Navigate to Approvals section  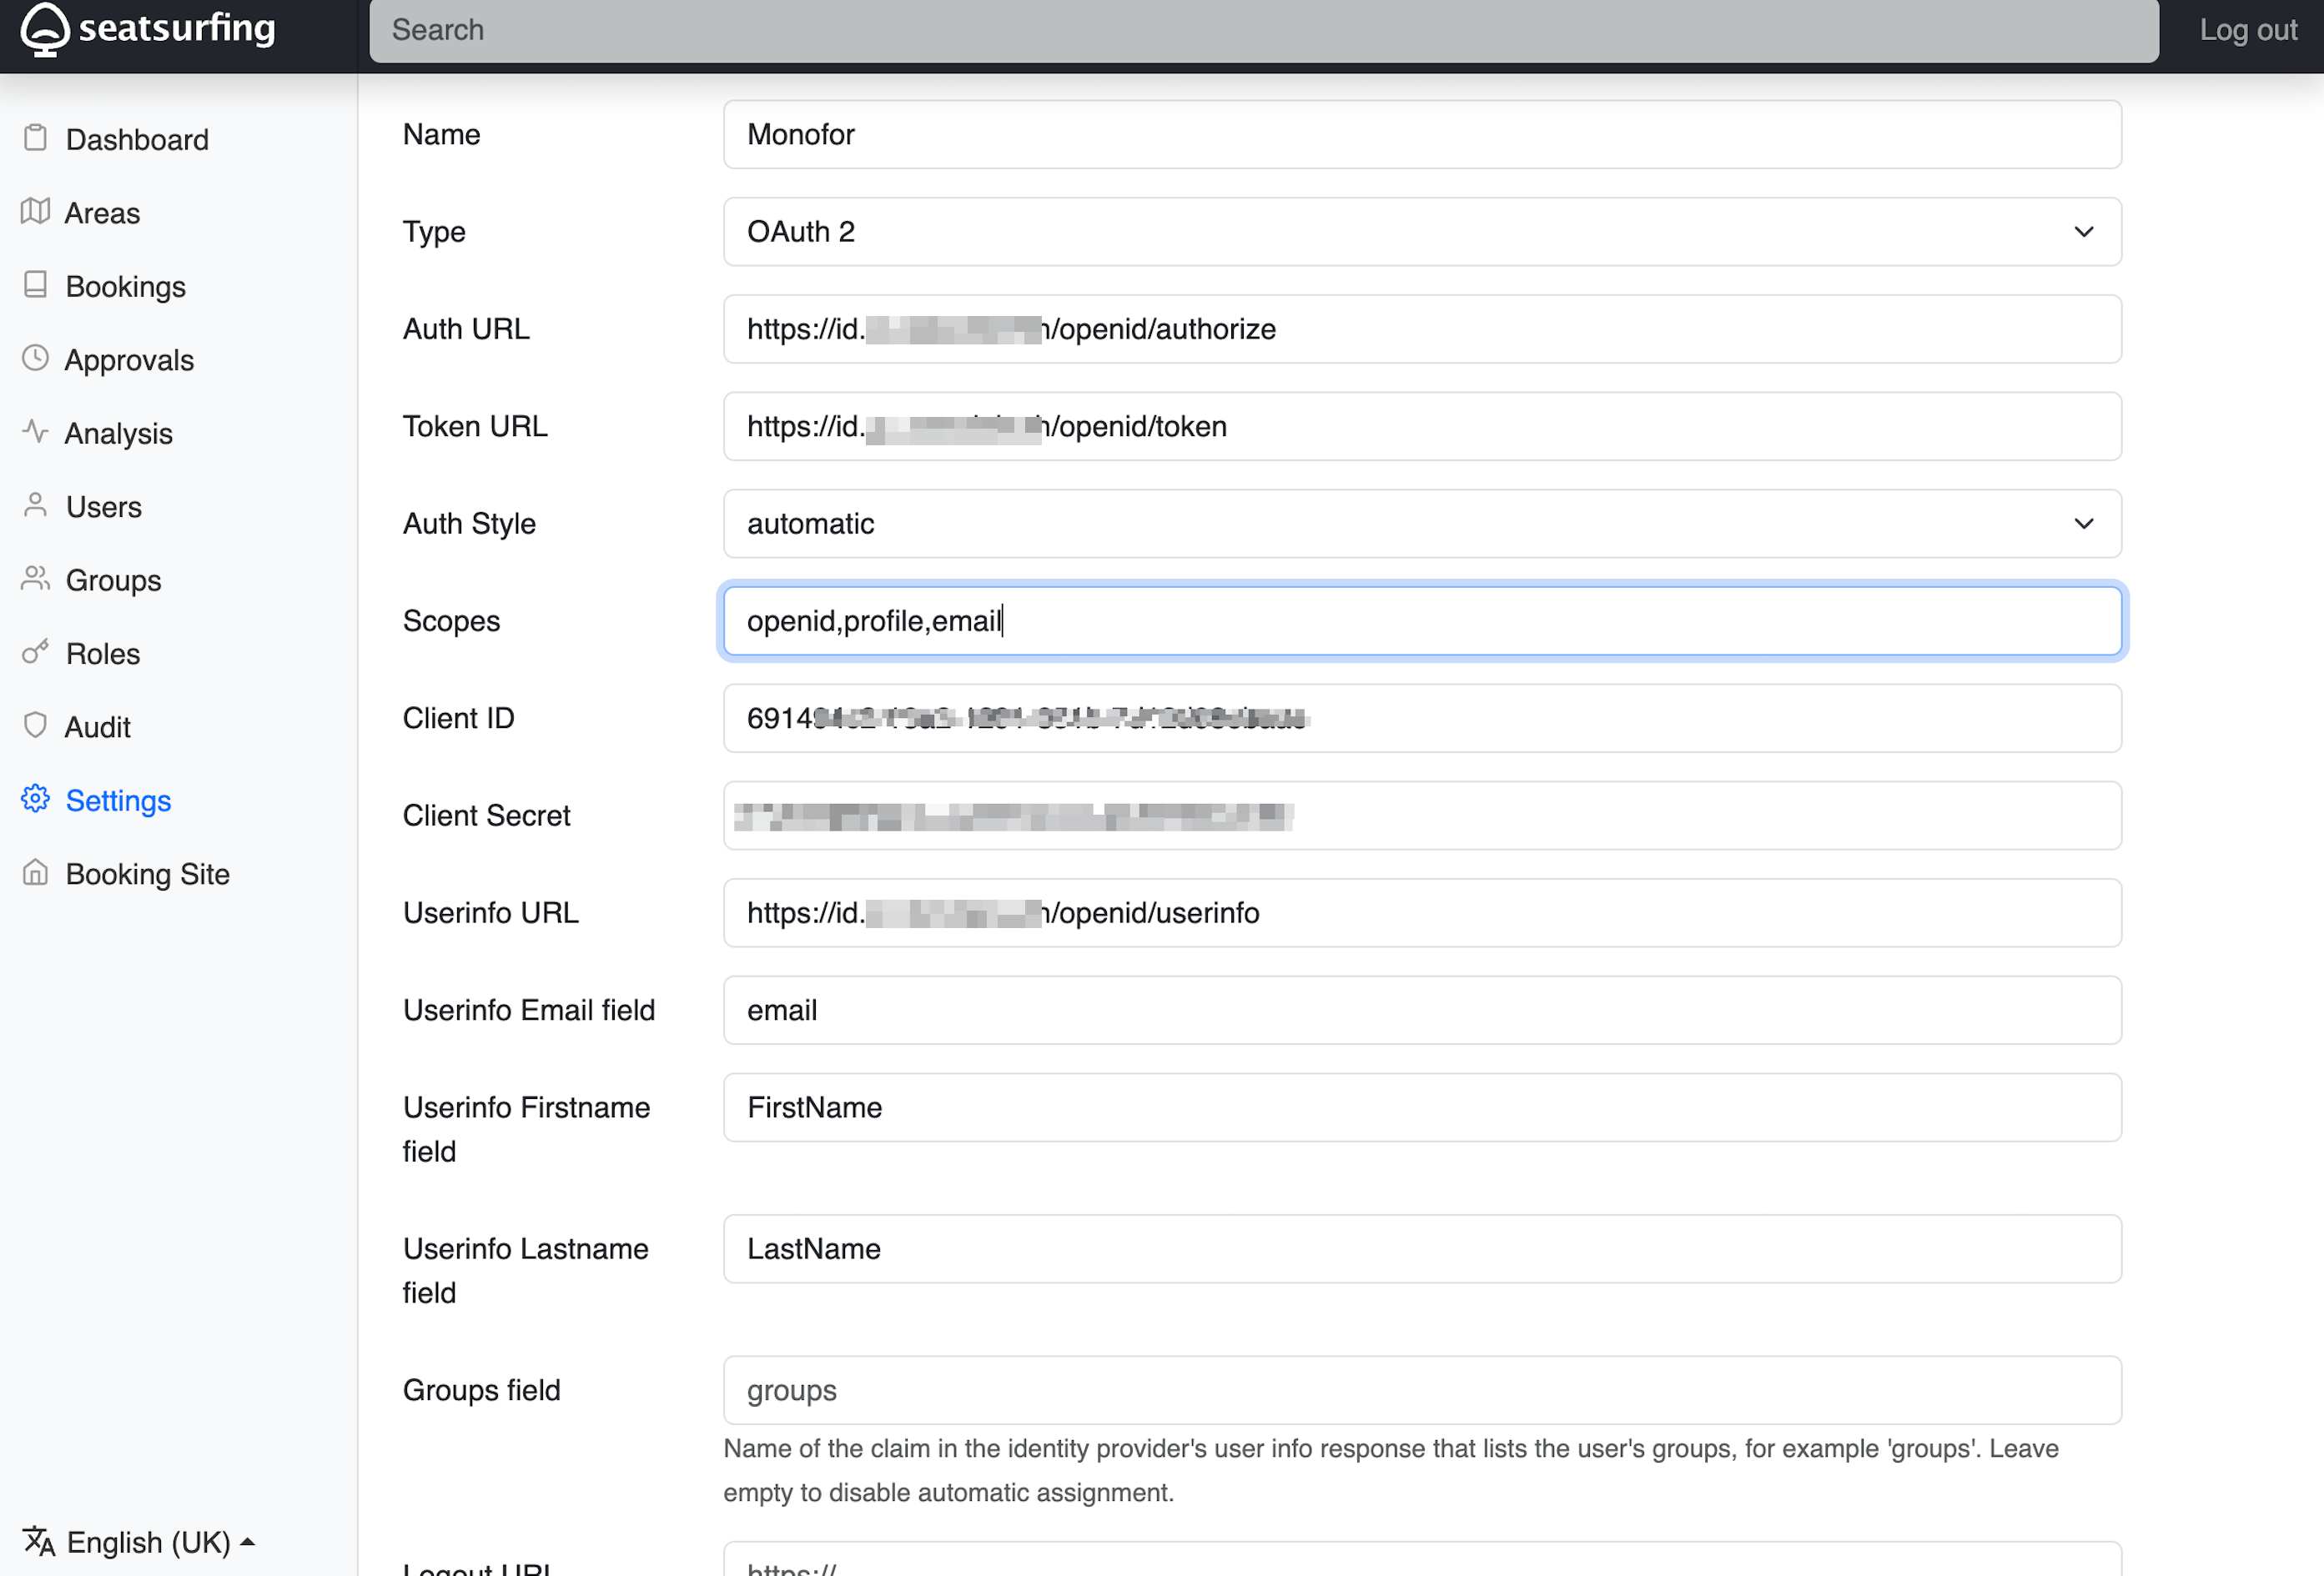click(129, 359)
